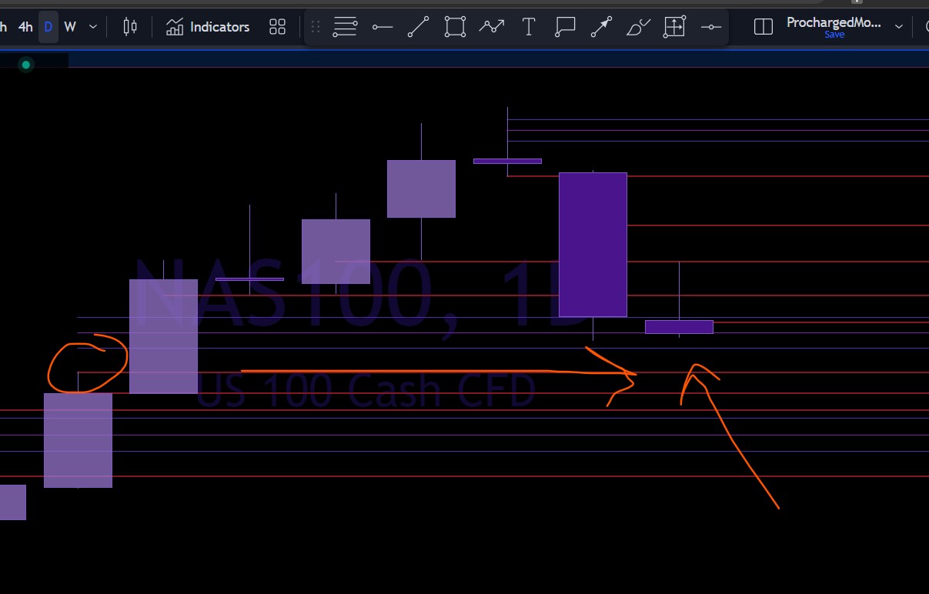929x594 pixels.
Task: Expand the timeframe dropdown chevron
Action: click(93, 27)
